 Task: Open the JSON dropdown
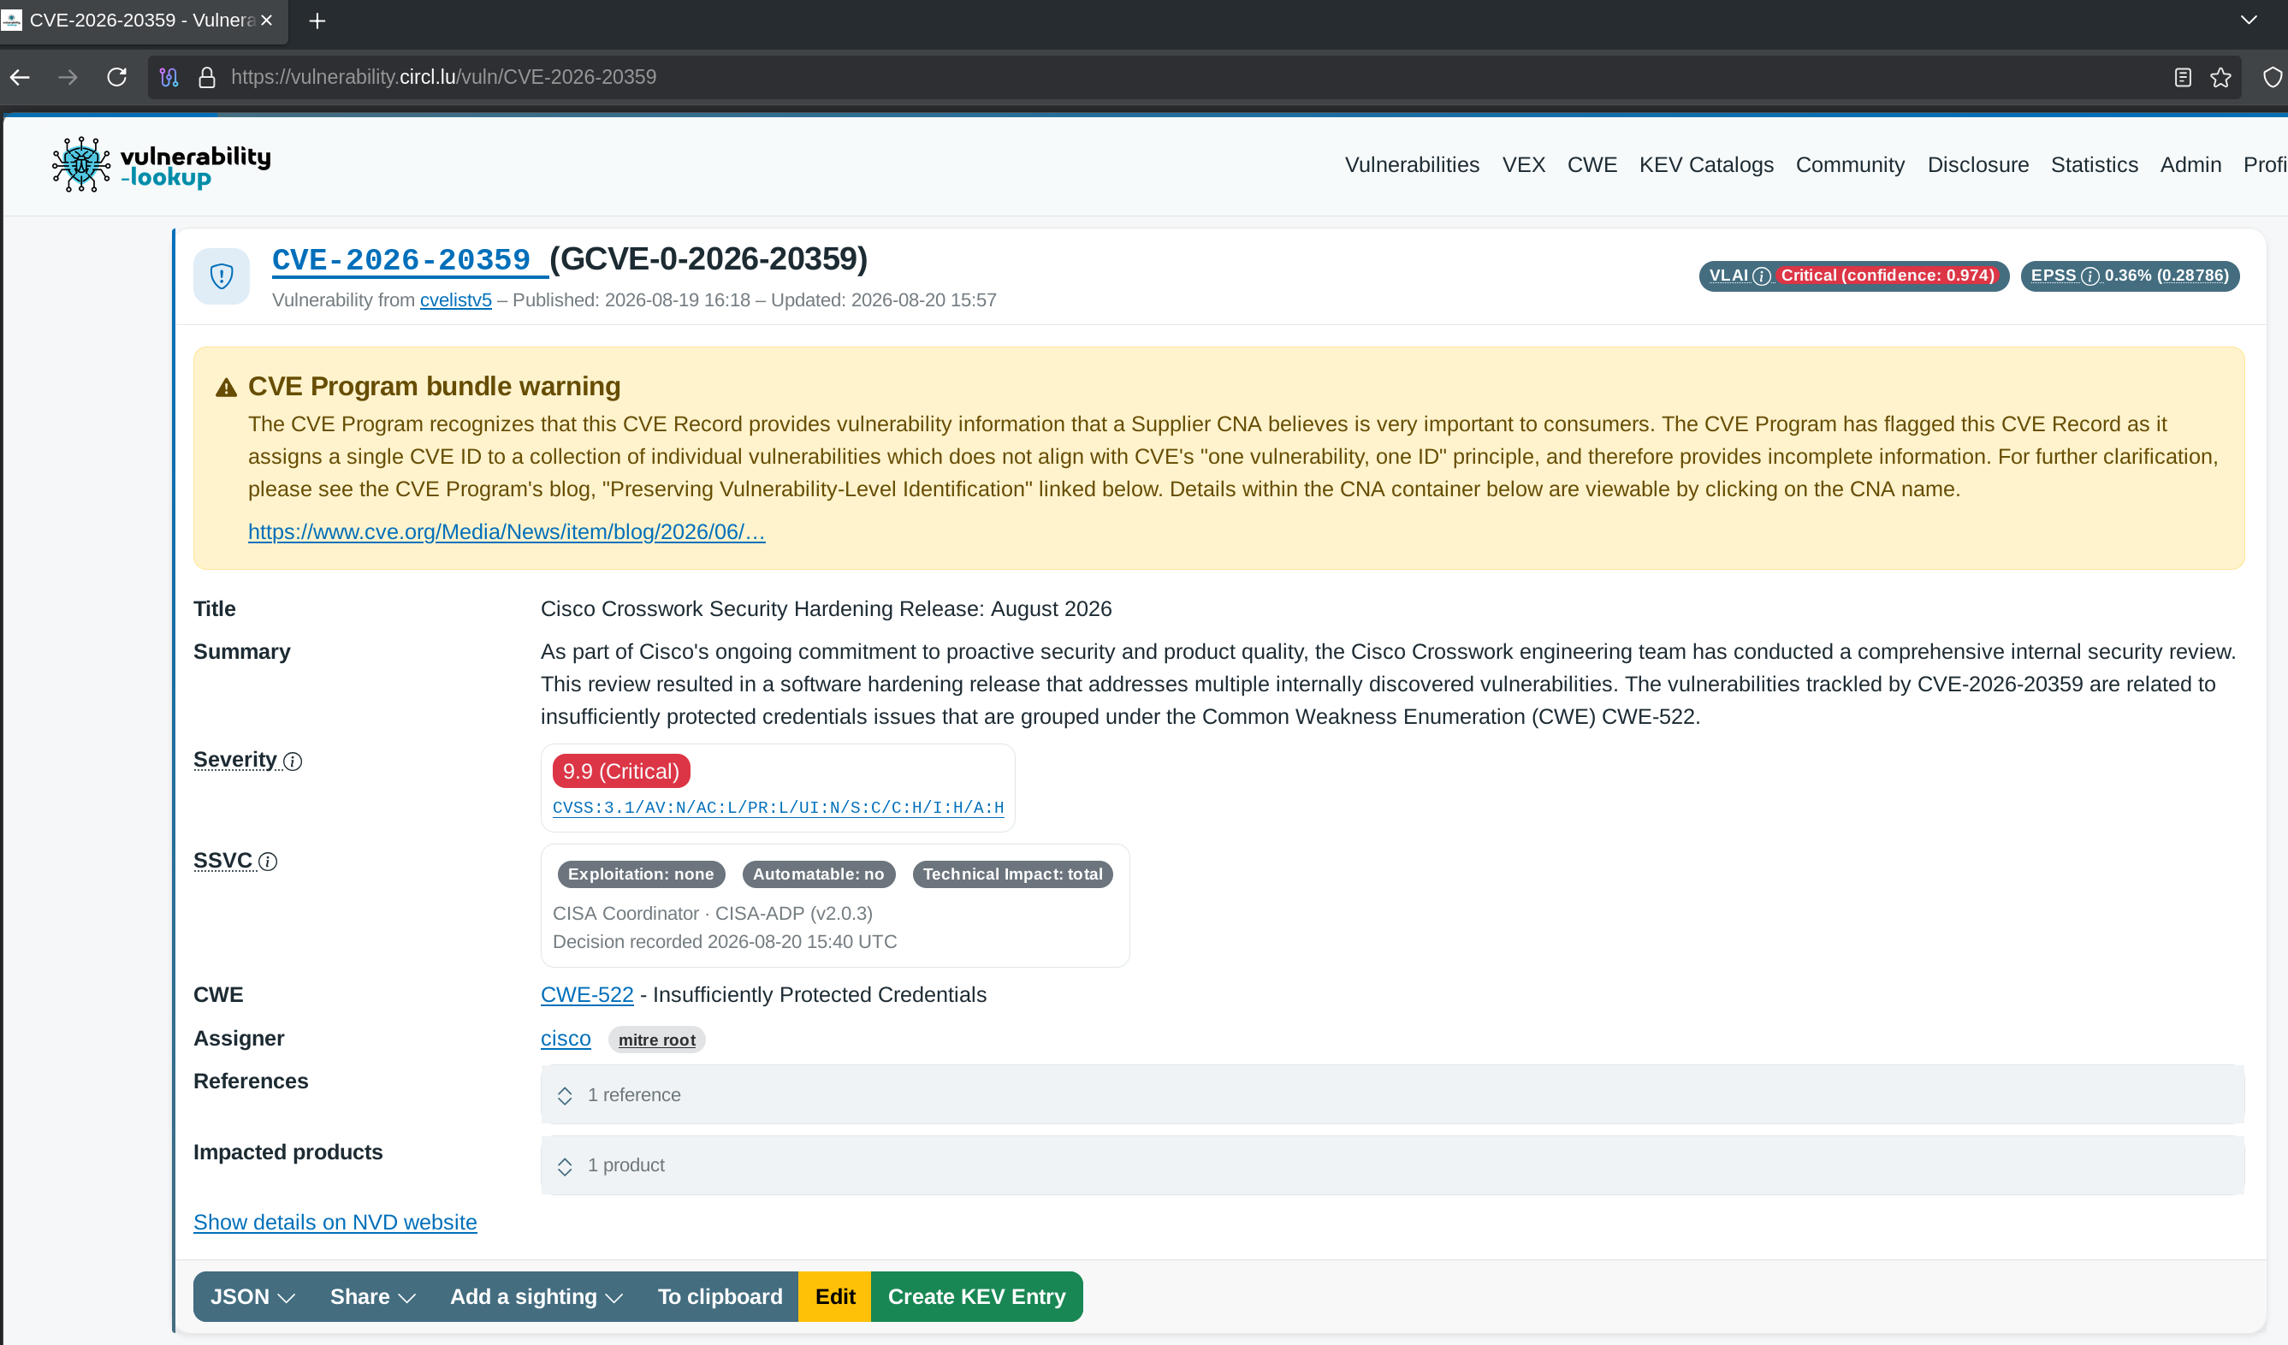click(x=252, y=1297)
